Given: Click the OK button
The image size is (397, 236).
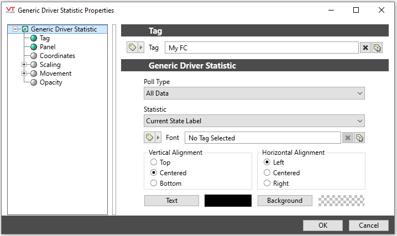Looking at the screenshot, I should click(323, 225).
